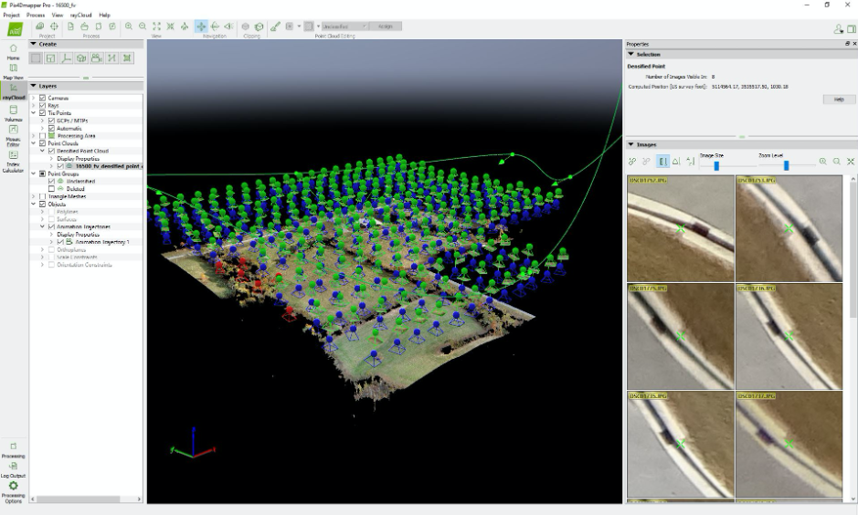Click the Image Size slider
Image resolution: width=858 pixels, height=515 pixels.
pos(716,165)
